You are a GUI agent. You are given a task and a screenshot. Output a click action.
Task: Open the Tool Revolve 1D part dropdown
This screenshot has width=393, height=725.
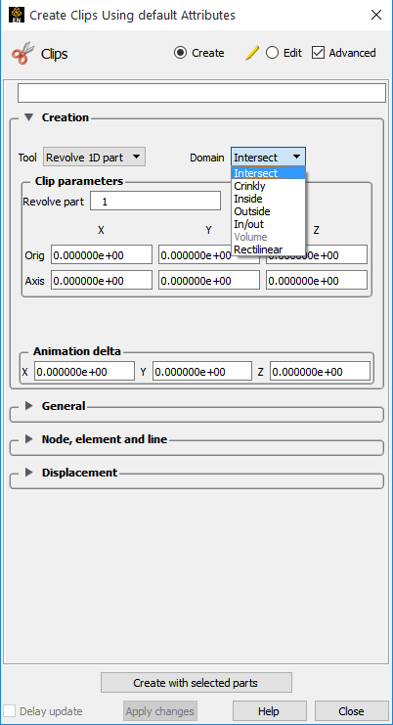94,158
